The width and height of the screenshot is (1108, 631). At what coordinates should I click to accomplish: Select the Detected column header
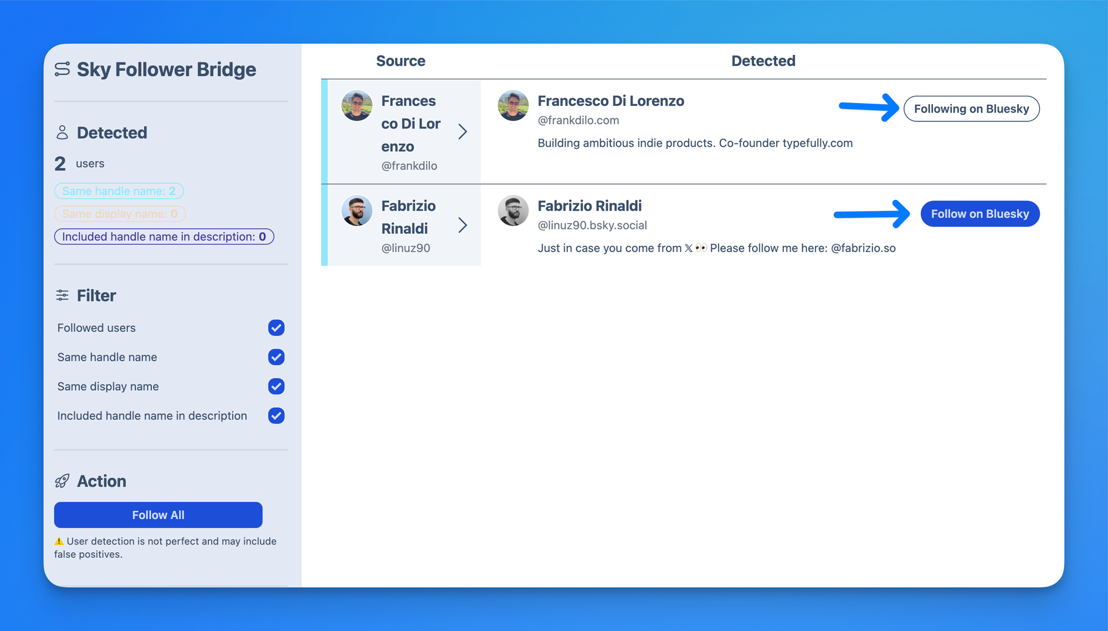pyautogui.click(x=763, y=61)
